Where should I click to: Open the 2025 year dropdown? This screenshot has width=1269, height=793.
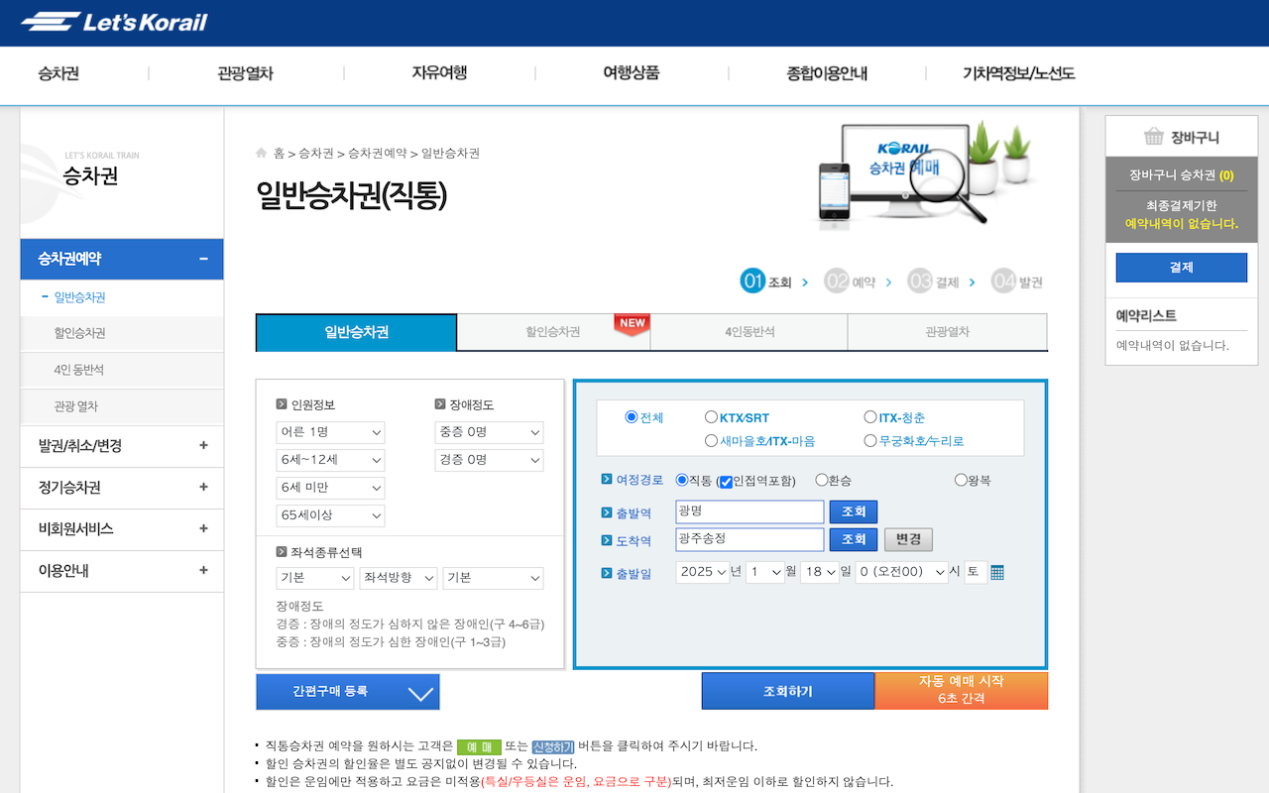(703, 572)
